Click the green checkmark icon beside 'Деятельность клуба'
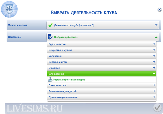Viewport: 163px width, 114px height. click(50, 25)
